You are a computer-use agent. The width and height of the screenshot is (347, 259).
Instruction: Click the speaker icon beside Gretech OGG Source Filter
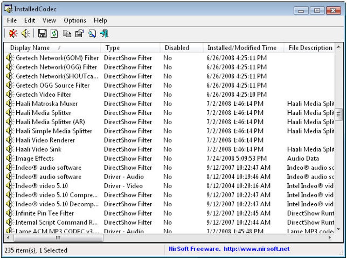10,85
